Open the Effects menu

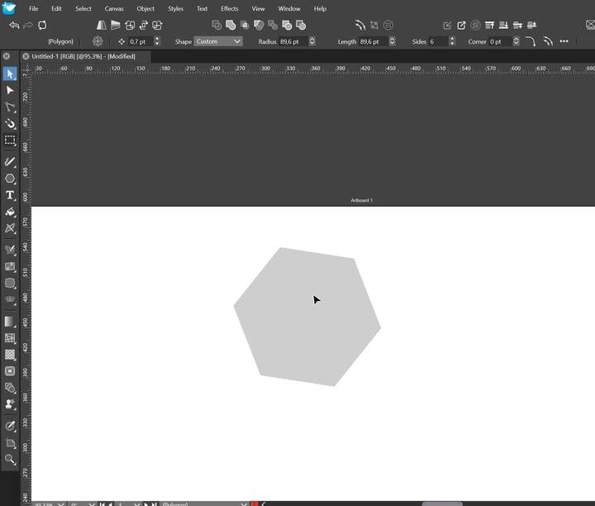pos(229,8)
